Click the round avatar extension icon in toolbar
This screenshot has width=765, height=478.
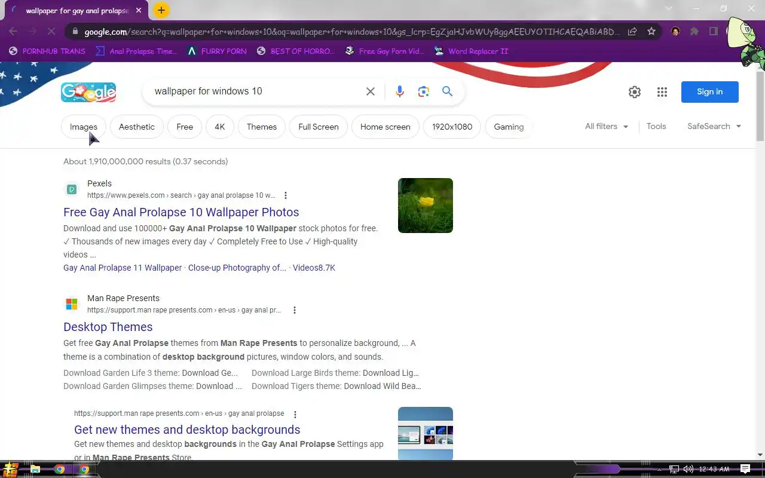[x=676, y=31]
